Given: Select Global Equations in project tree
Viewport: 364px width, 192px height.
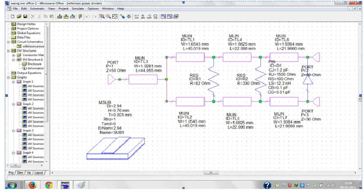Looking at the screenshot, I should (28, 33).
